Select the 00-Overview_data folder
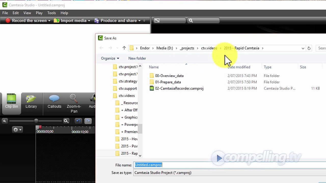 click(169, 76)
